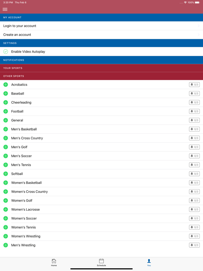This screenshot has height=271, width=203.
Task: Open General notifications 0/3 button
Action: [x=195, y=120]
